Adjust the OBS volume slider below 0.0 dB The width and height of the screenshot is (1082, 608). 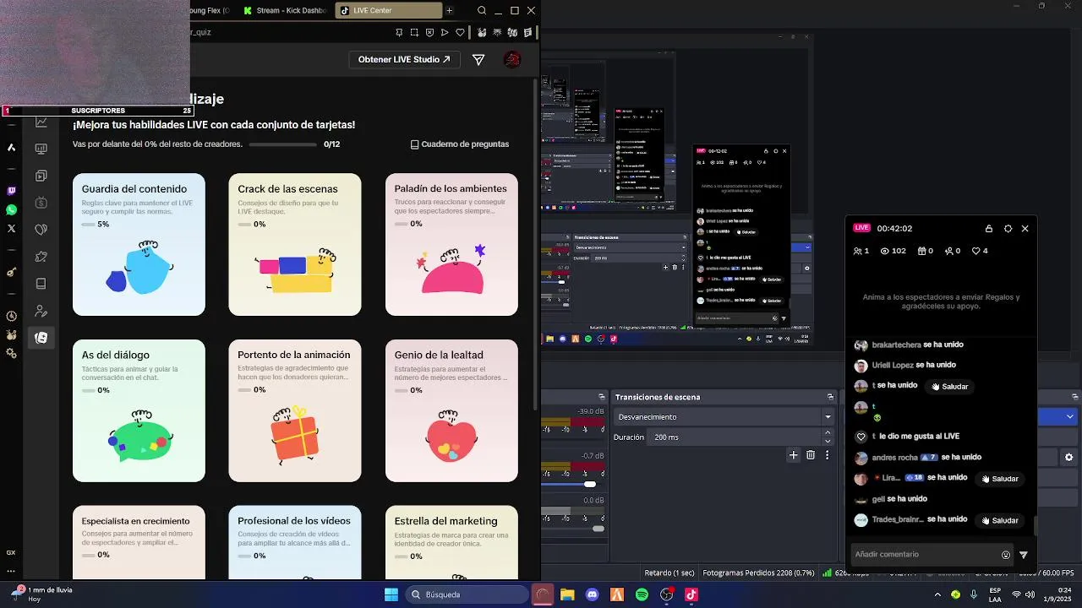[x=598, y=529]
